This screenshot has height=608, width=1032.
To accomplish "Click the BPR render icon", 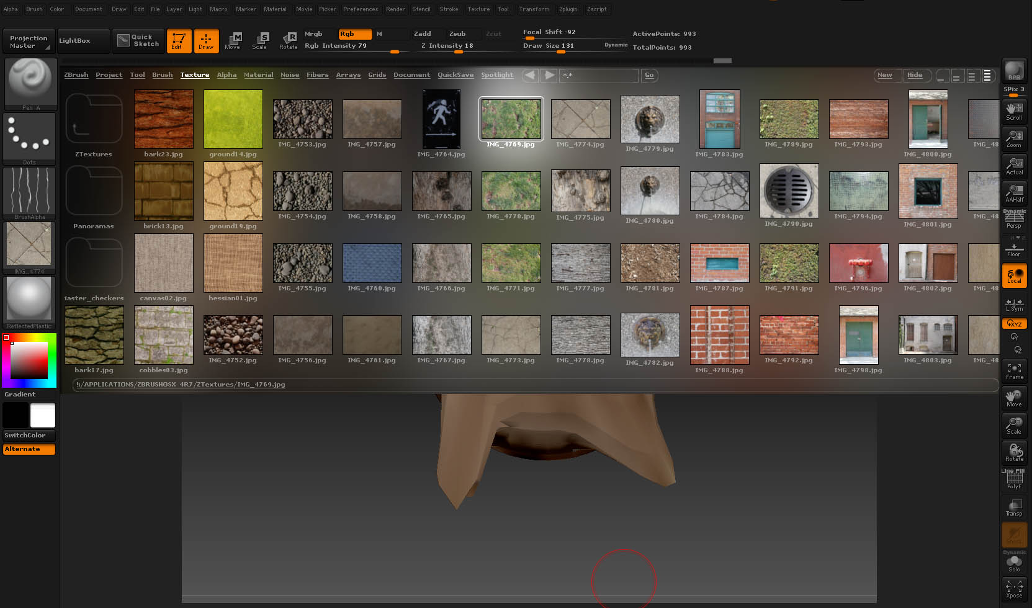I will [1014, 70].
